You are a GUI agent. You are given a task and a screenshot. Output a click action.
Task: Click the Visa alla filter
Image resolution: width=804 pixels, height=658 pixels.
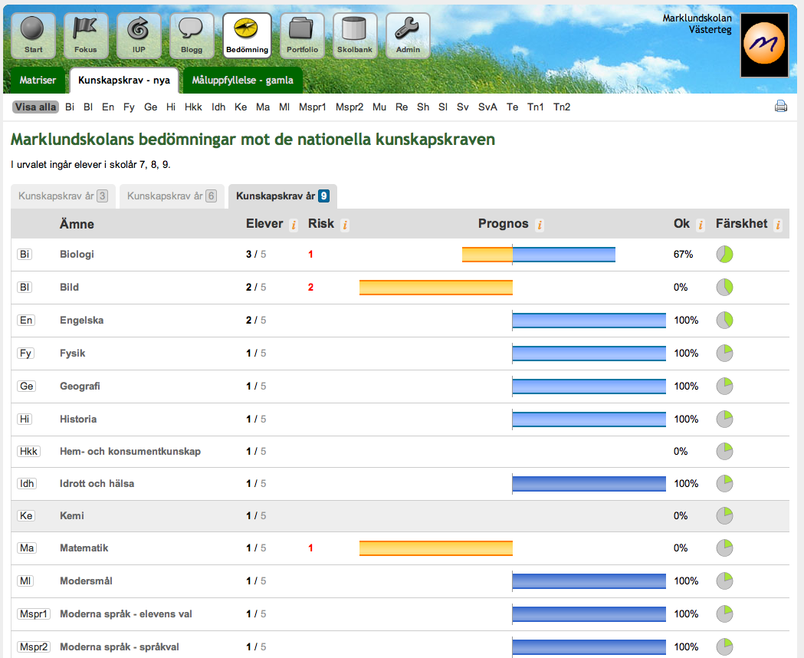point(35,107)
